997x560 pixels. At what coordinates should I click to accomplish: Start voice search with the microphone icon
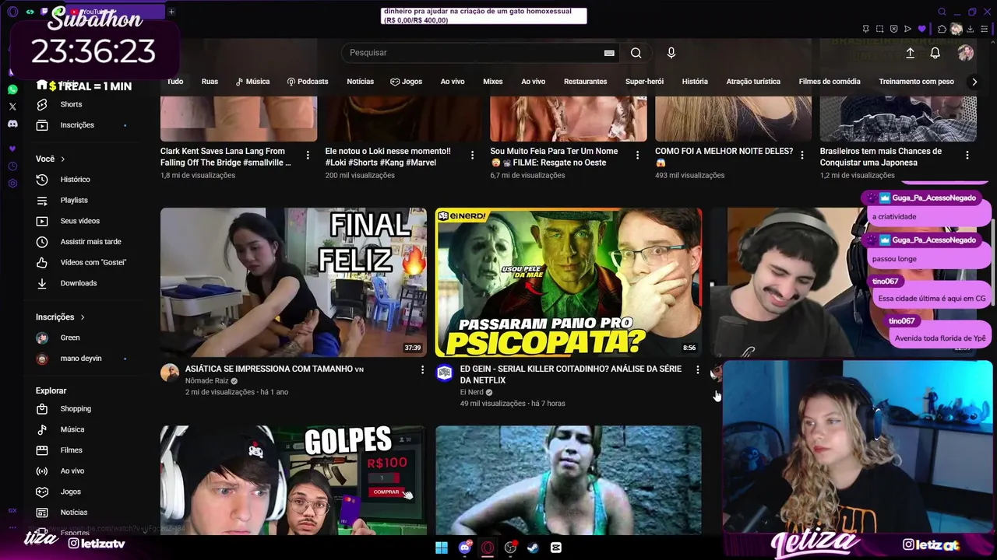click(x=671, y=53)
